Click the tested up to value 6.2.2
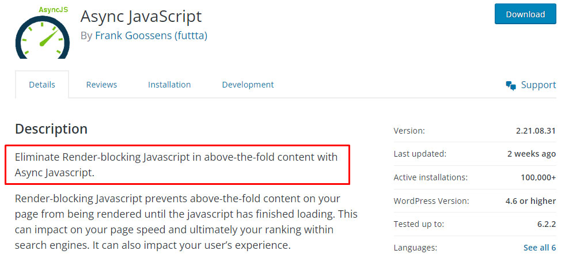This screenshot has height=254, width=565. click(x=546, y=224)
